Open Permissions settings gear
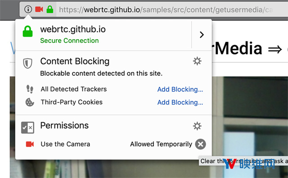Image resolution: width=288 pixels, height=178 pixels. (197, 126)
